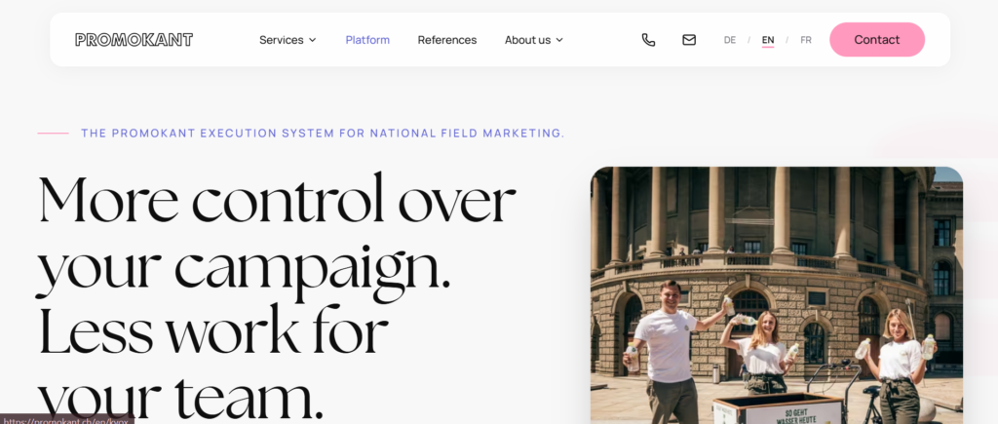998x424 pixels.
Task: Select the EN language option
Action: point(768,40)
